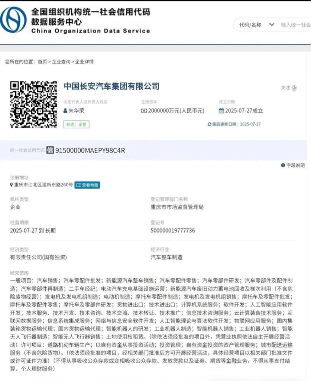Select the 2025-07-27成立 date text

tap(244, 111)
